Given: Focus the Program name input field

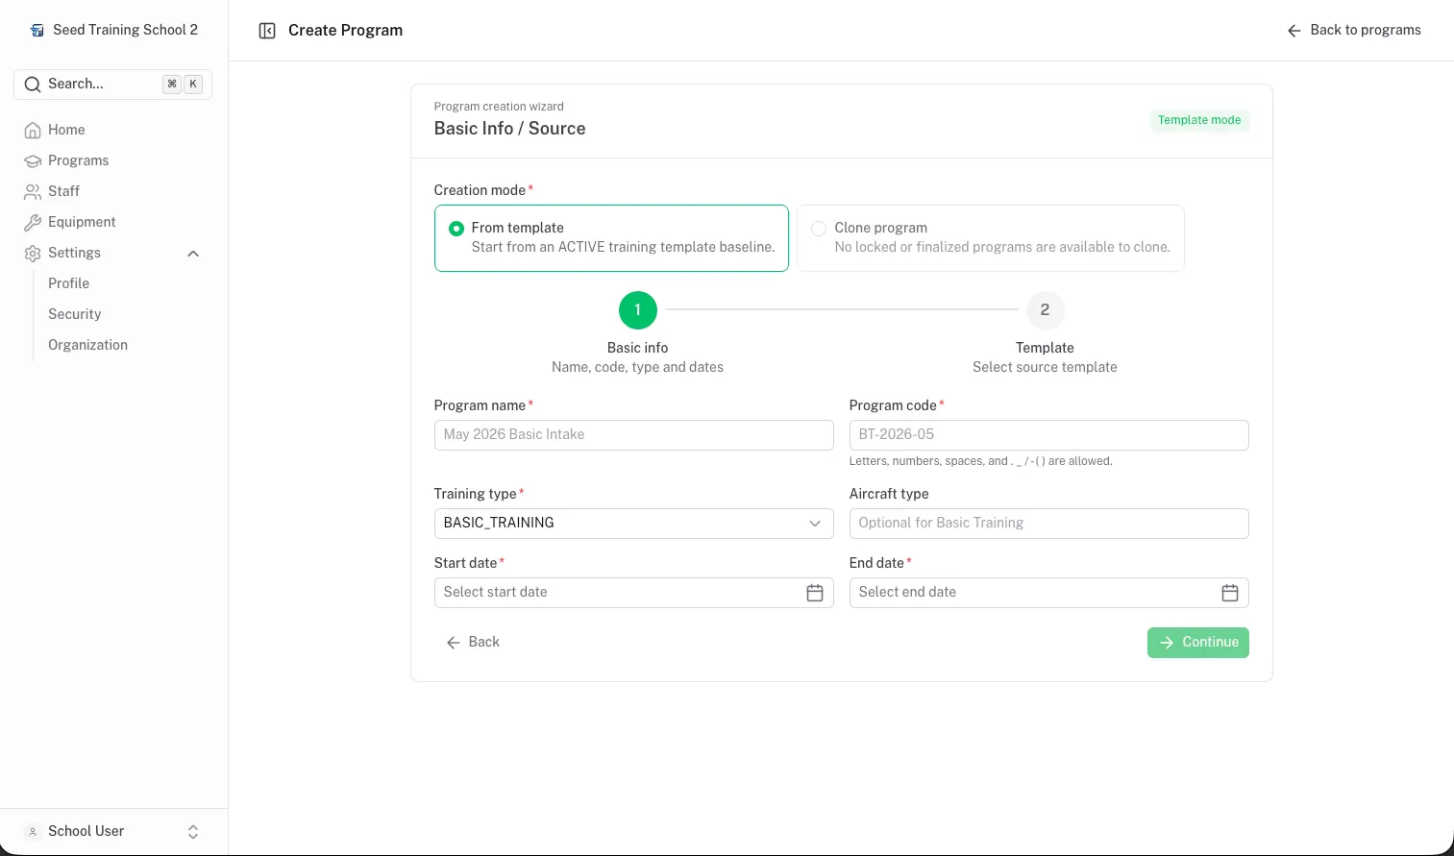Looking at the screenshot, I should tap(634, 435).
